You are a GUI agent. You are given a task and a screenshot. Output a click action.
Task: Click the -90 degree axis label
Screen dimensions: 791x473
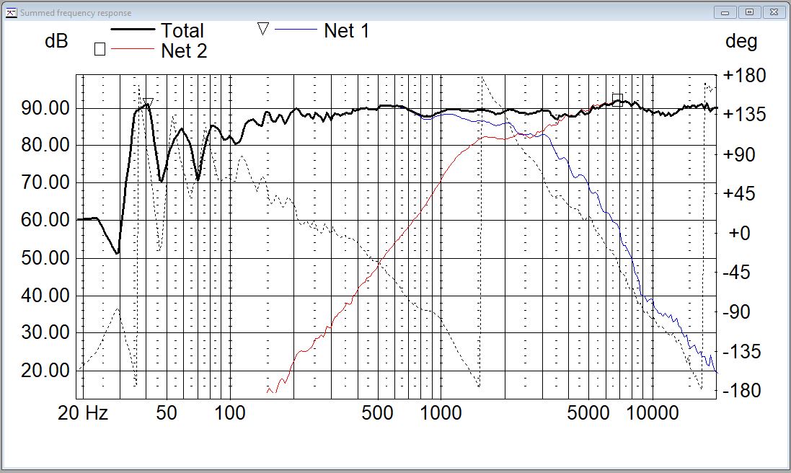tap(736, 312)
